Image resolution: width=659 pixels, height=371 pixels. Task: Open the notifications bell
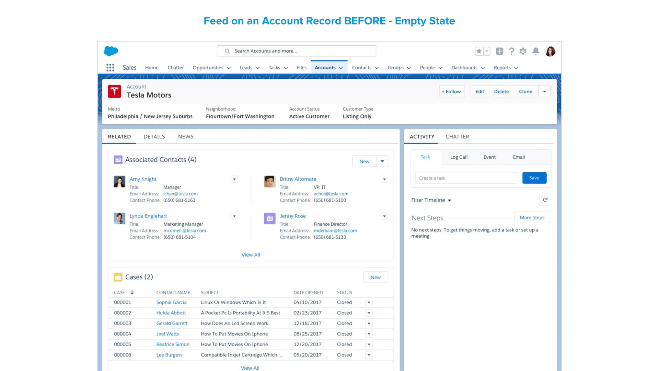pyautogui.click(x=535, y=51)
